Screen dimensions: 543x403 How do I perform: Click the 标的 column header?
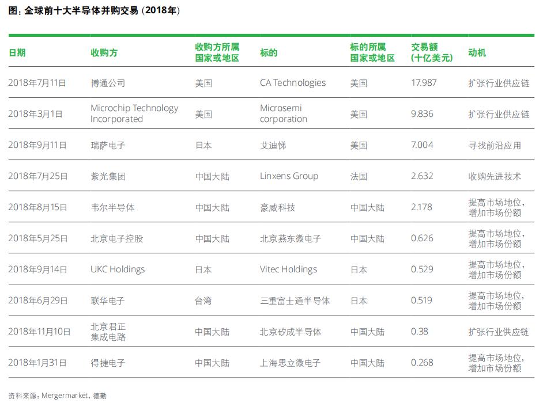pyautogui.click(x=269, y=53)
